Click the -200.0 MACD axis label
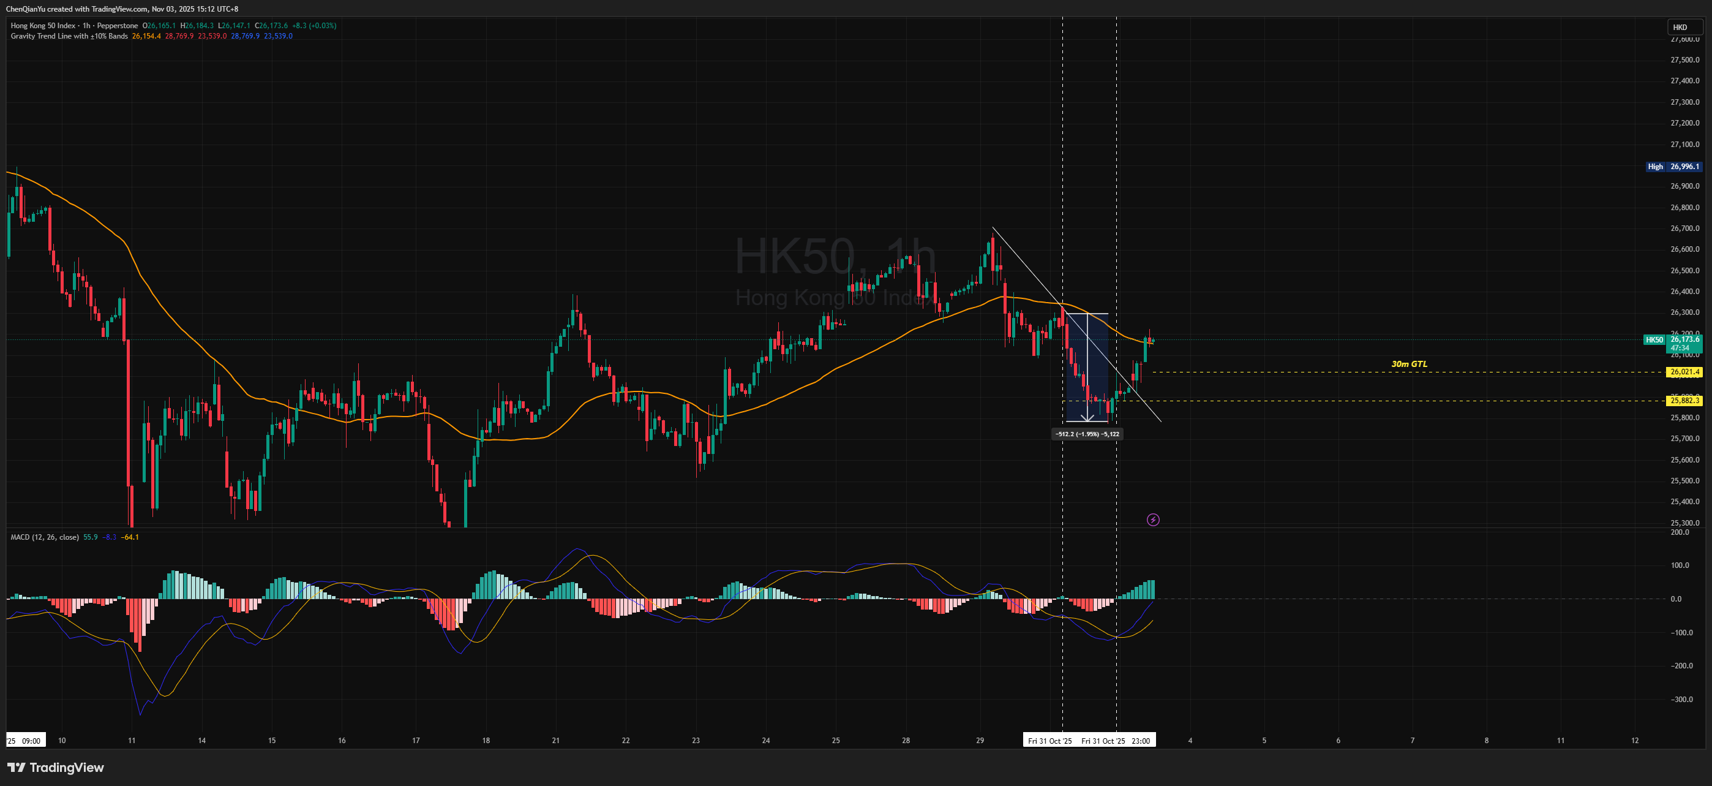The width and height of the screenshot is (1712, 786). pyautogui.click(x=1681, y=667)
